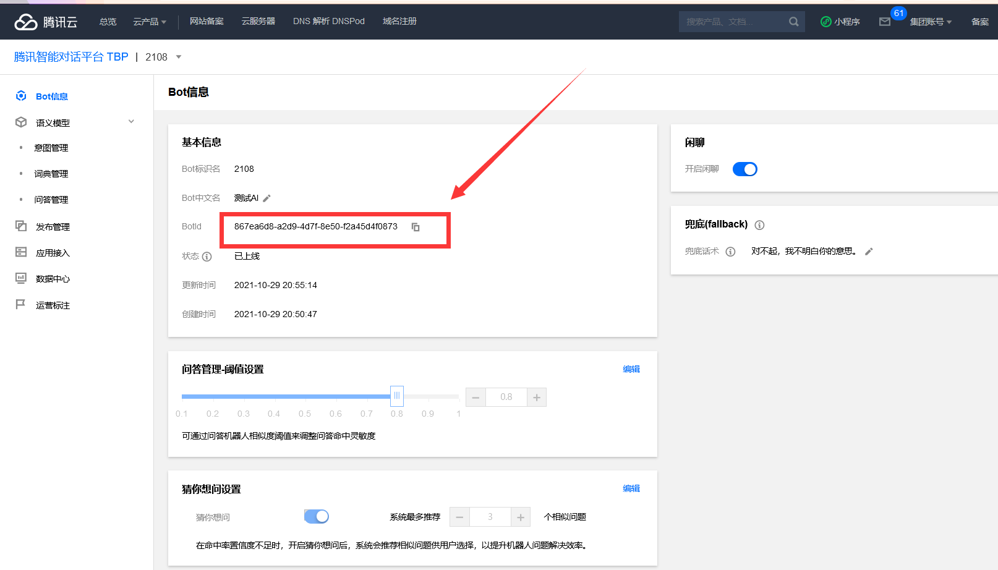
Task: Open 云服务器 in top bar
Action: click(258, 21)
